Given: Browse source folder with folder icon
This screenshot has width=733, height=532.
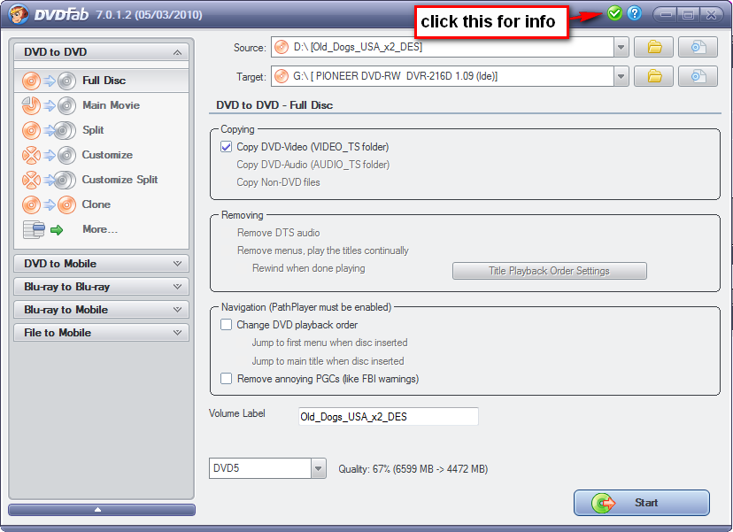Looking at the screenshot, I should 653,47.
